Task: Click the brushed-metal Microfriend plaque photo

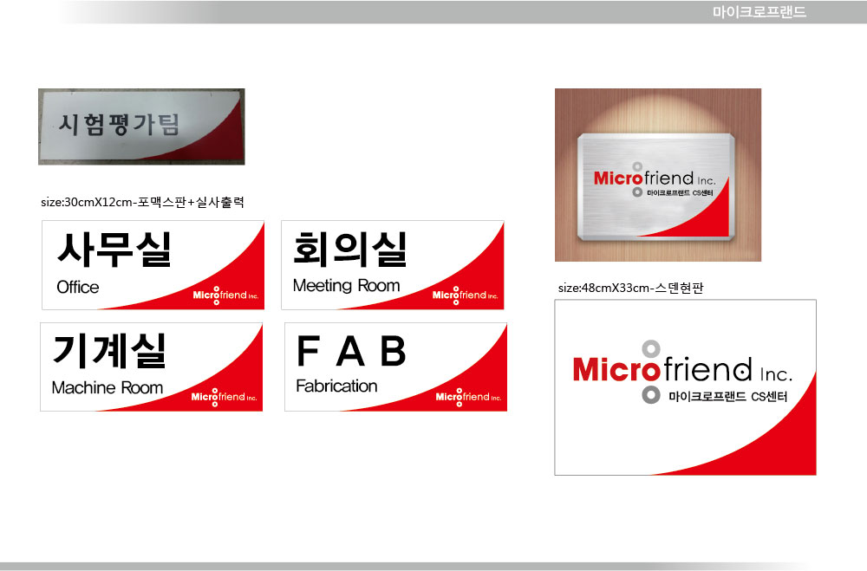Action: 658,175
